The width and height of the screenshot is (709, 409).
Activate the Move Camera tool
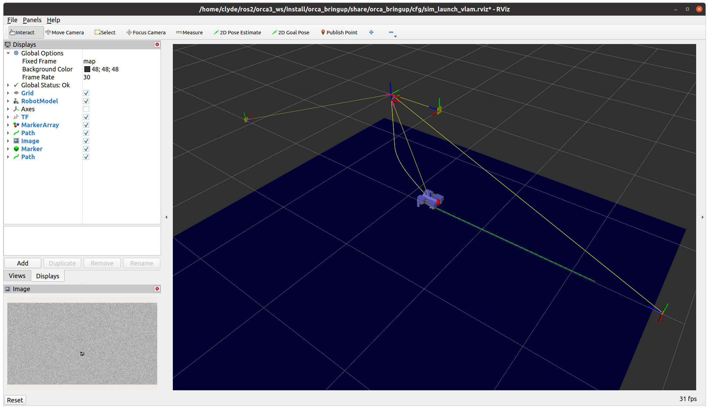(65, 32)
